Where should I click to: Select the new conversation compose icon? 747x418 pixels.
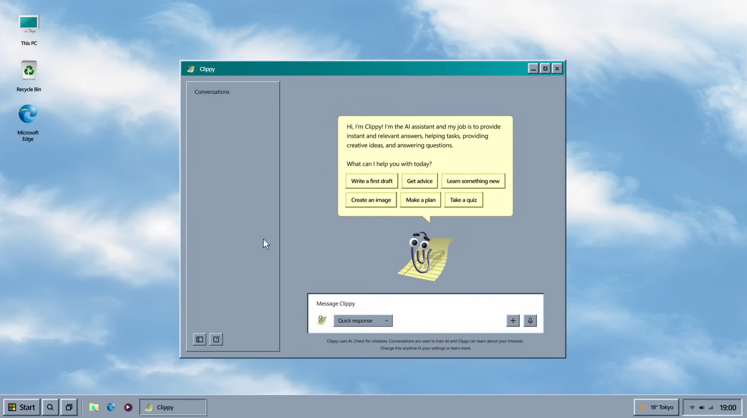216,339
